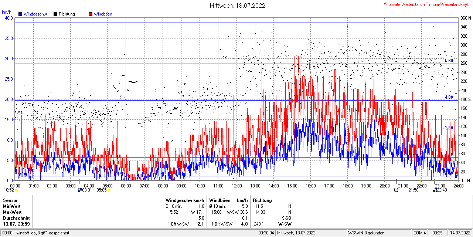Click the 5 Bft threshold label
The height and width of the screenshot is (237, 473).
449,61
